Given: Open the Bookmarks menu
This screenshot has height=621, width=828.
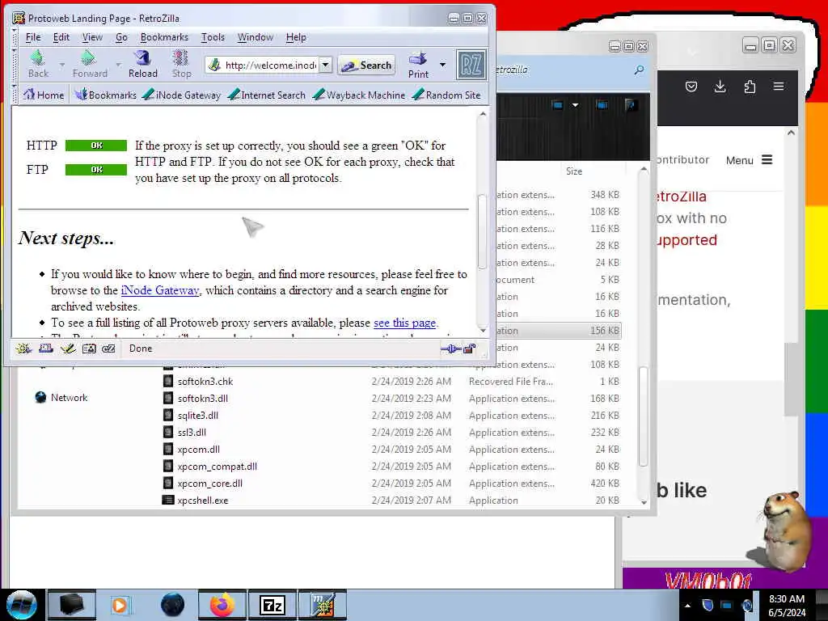Looking at the screenshot, I should pyautogui.click(x=164, y=37).
